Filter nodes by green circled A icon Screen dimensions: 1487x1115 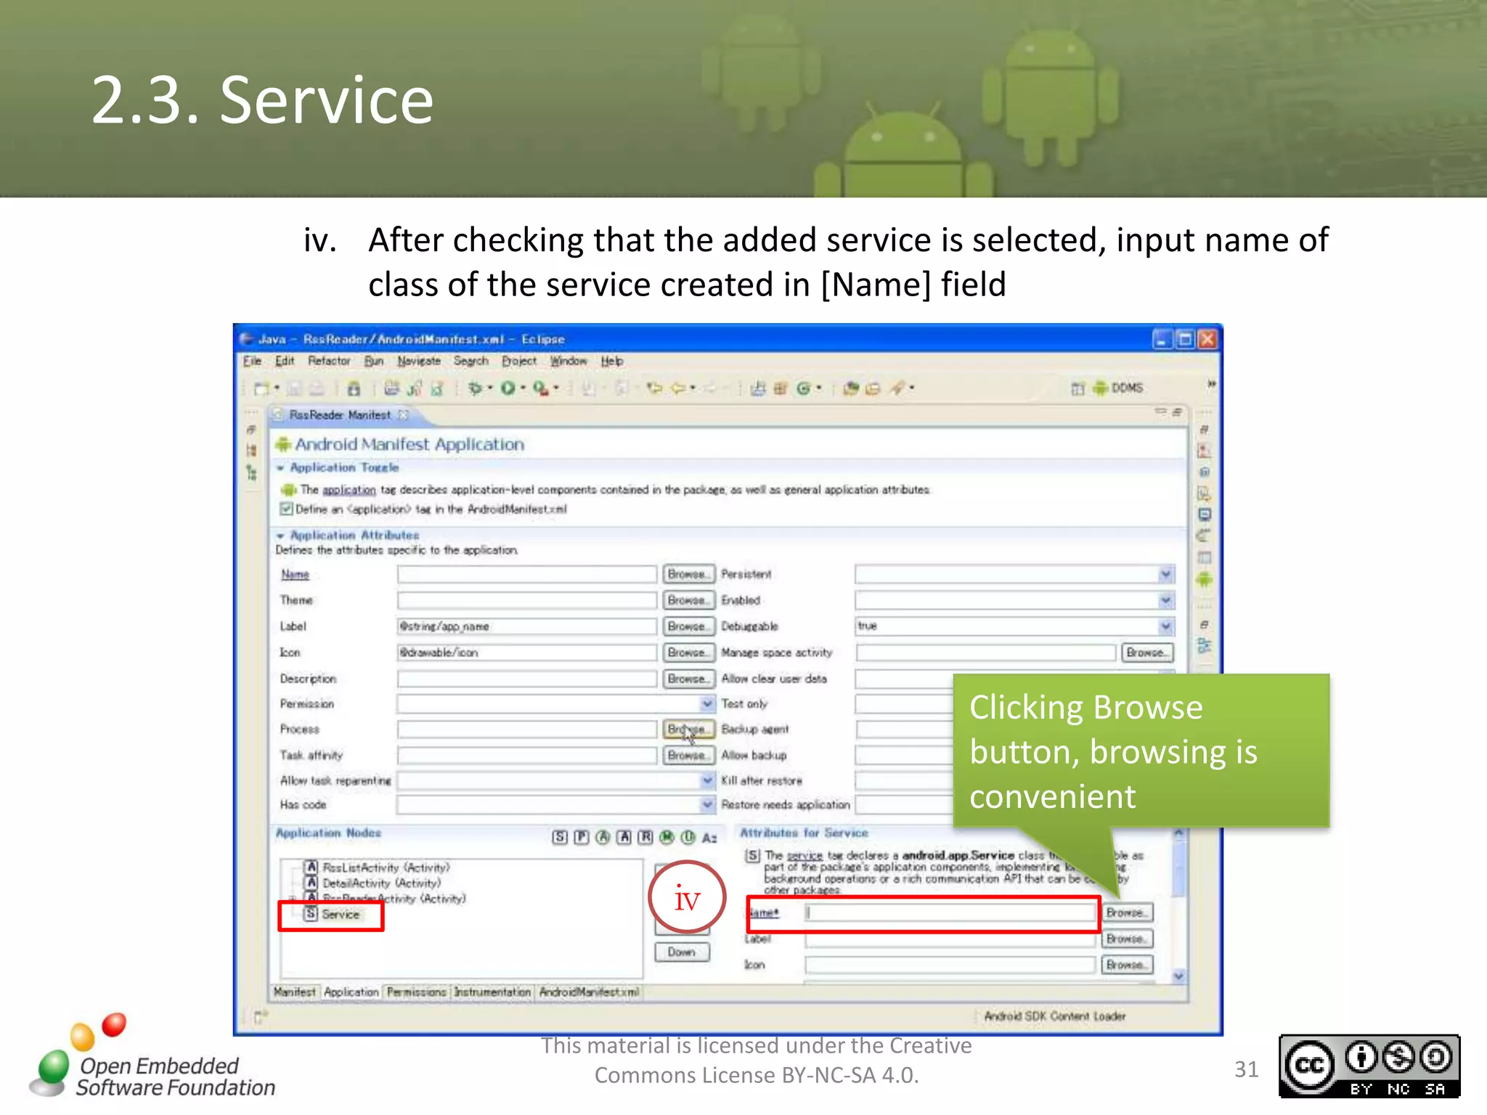pyautogui.click(x=603, y=837)
